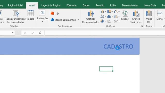Insert a combo chart

coord(116,16)
